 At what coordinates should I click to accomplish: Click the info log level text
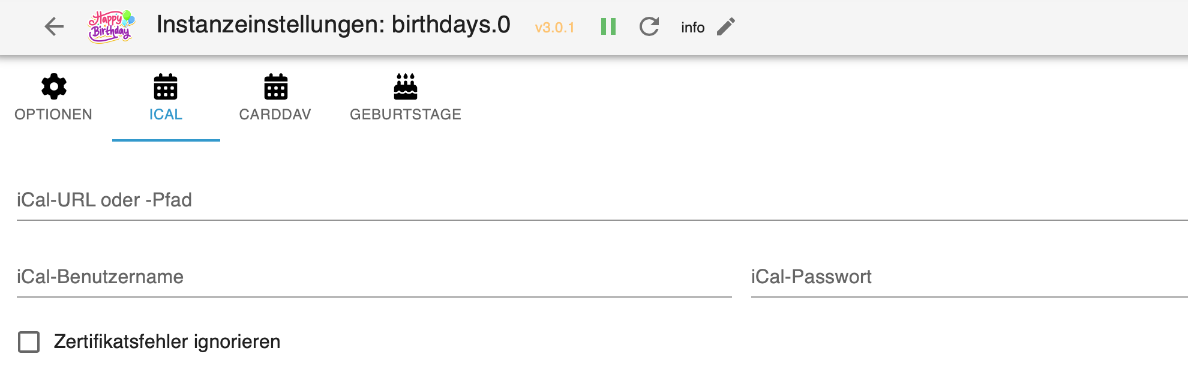(x=692, y=28)
